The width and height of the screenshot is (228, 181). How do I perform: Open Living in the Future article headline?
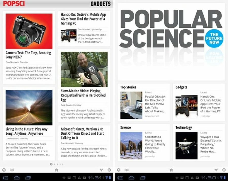click(x=27, y=131)
